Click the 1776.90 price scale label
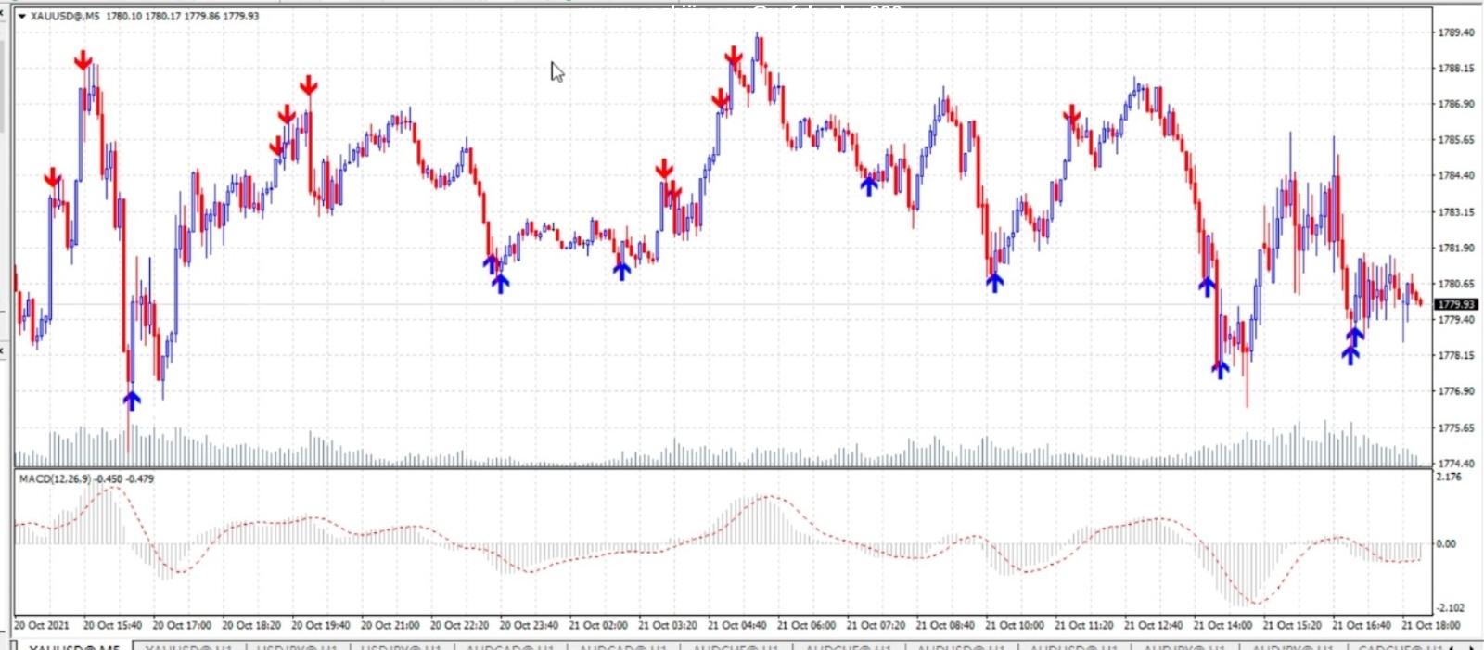 coord(1456,391)
